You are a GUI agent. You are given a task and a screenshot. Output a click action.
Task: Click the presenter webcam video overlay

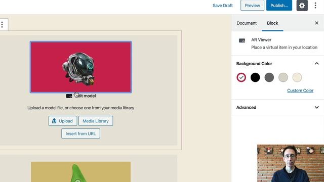pyautogui.click(x=291, y=163)
